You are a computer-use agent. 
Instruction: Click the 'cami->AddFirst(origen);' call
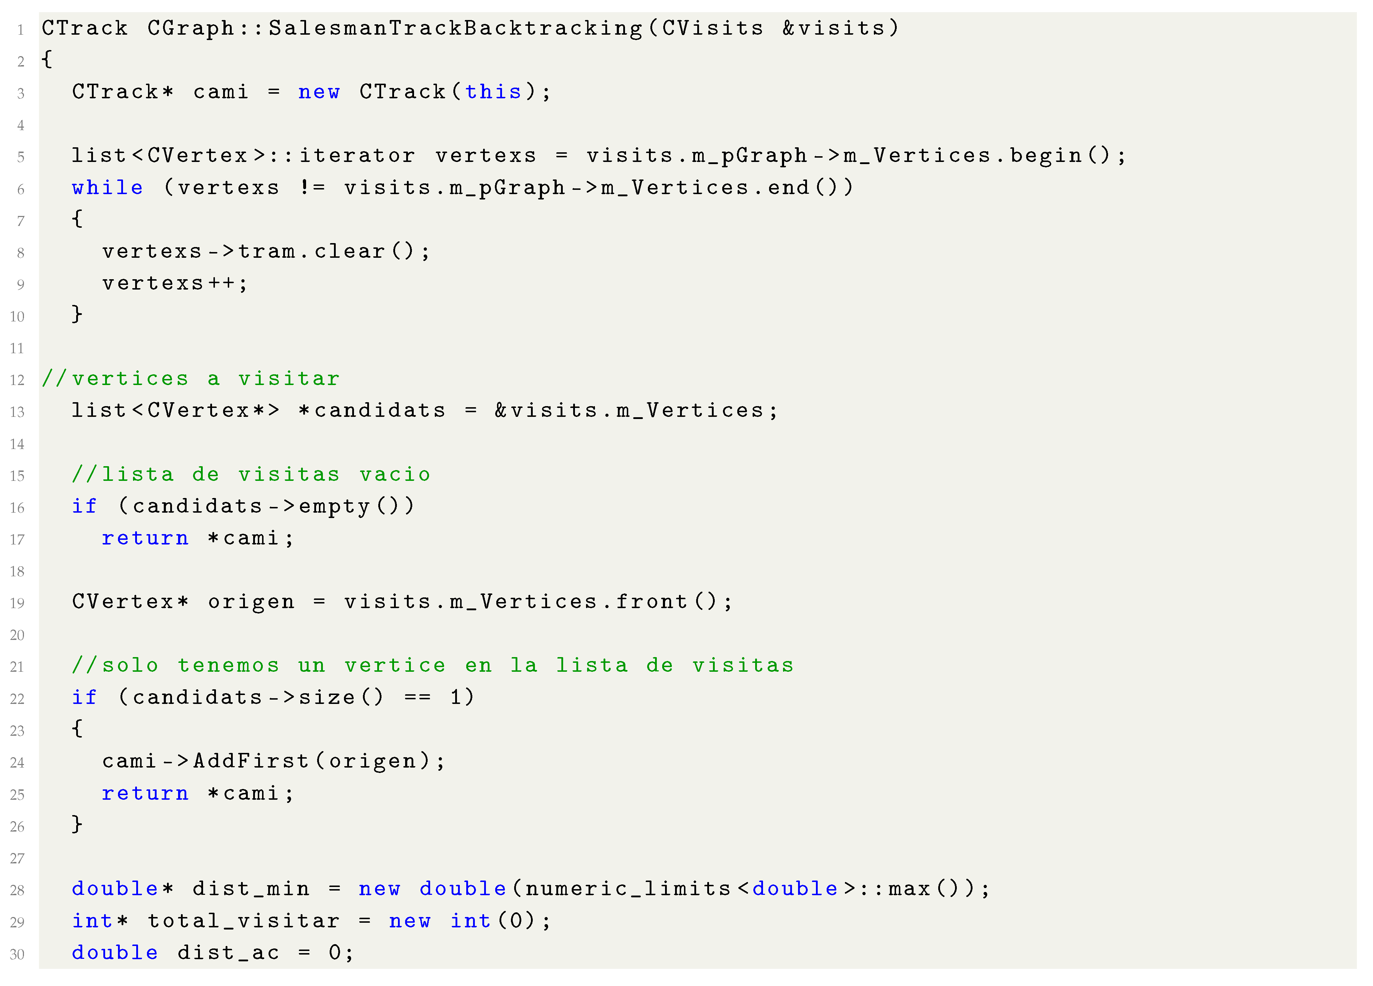pos(273,761)
